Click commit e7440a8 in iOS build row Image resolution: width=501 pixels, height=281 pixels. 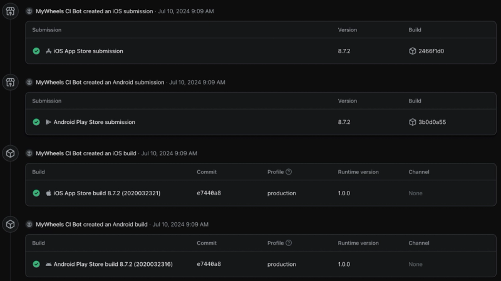209,193
